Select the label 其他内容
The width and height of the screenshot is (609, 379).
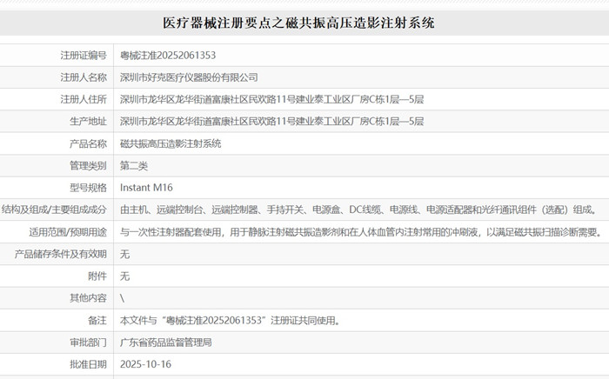[x=88, y=298]
